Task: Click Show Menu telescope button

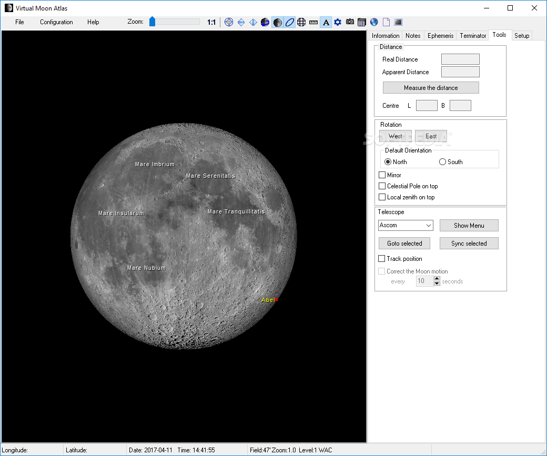Action: [469, 226]
